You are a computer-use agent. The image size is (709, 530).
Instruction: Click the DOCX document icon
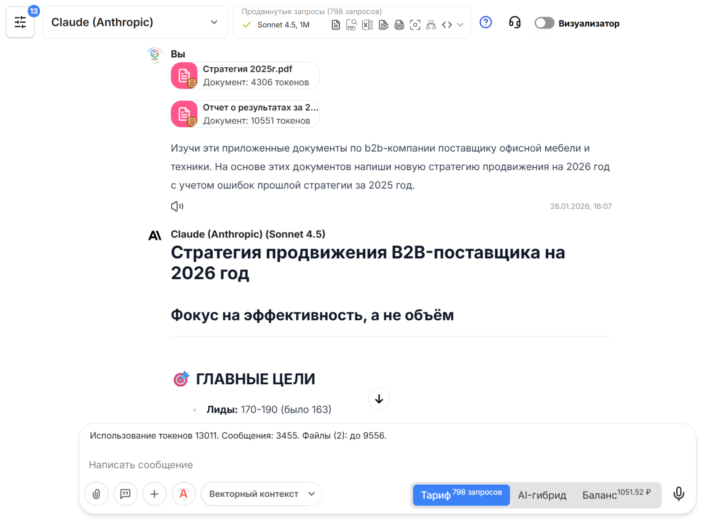(x=399, y=24)
